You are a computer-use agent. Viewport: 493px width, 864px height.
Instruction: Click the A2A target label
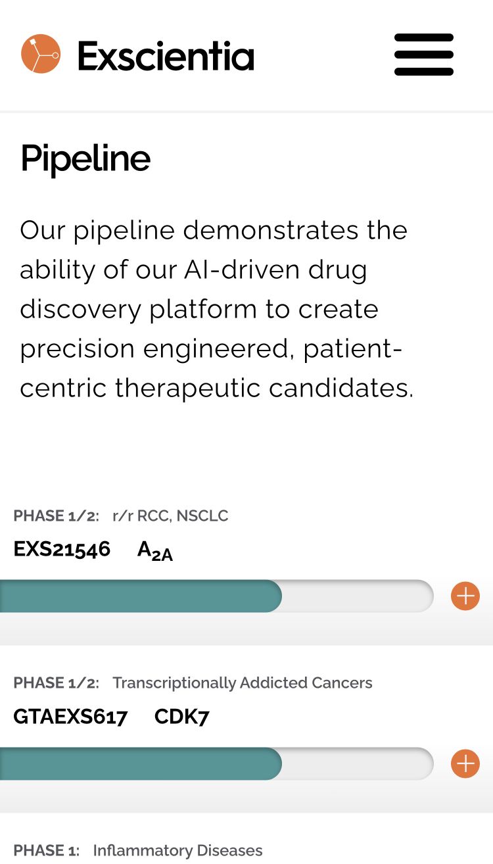pos(155,551)
